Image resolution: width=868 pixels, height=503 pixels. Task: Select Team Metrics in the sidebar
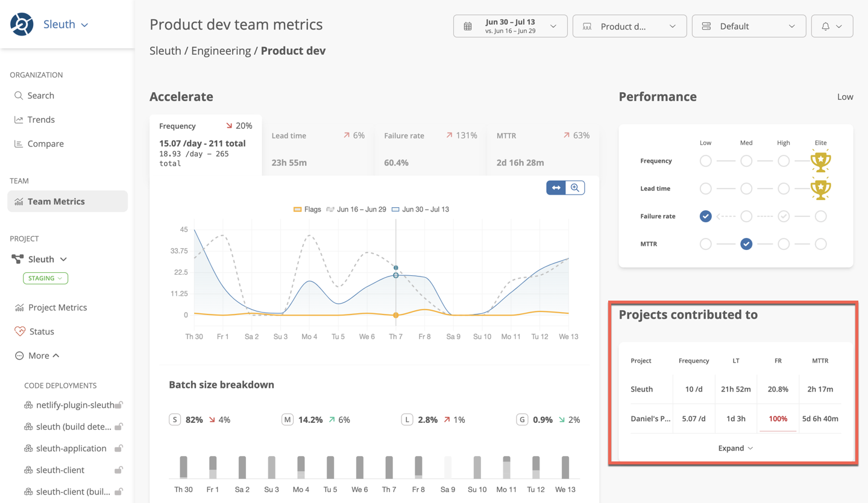point(68,201)
